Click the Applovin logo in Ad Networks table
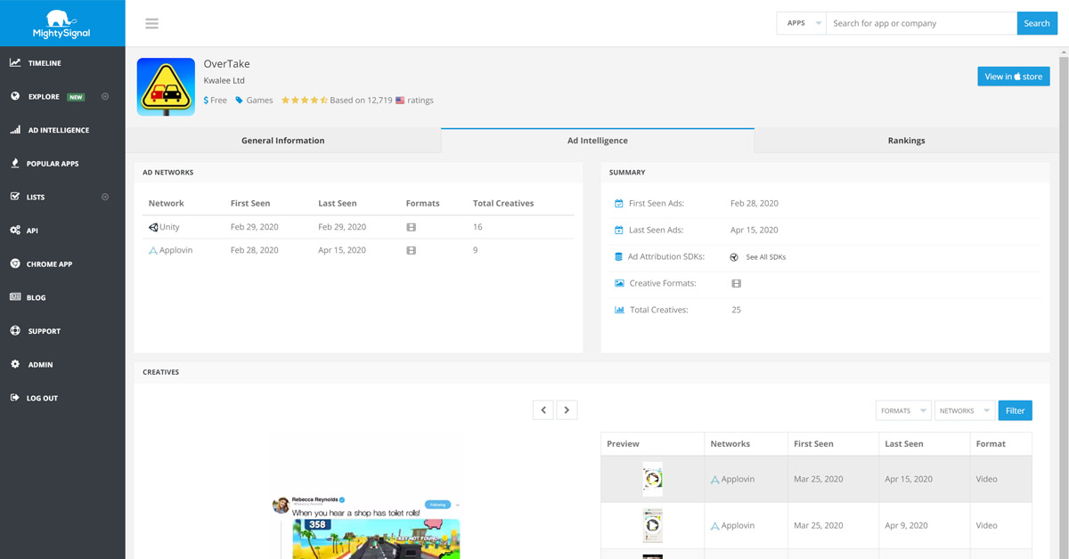1069x559 pixels. click(153, 251)
